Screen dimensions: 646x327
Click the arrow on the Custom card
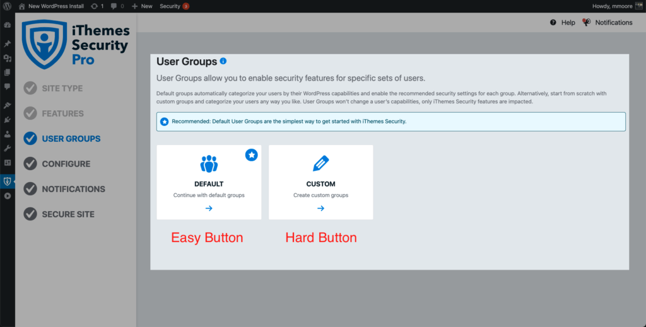pyautogui.click(x=320, y=209)
